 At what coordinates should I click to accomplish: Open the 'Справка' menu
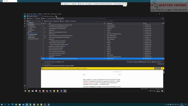point(59,14)
